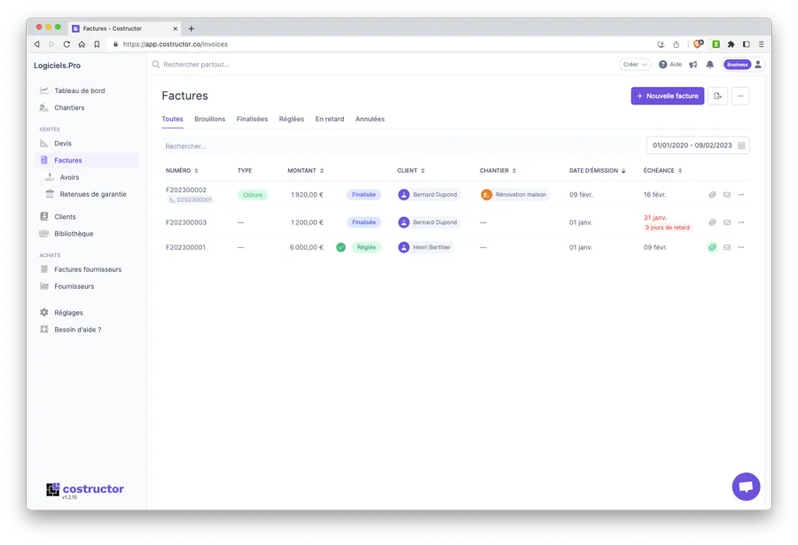Open the notifications bell

click(709, 65)
